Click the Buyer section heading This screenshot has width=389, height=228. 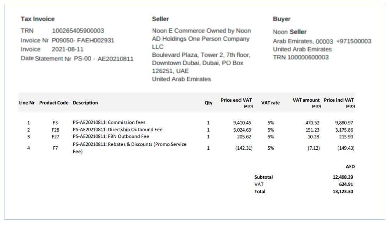(282, 19)
